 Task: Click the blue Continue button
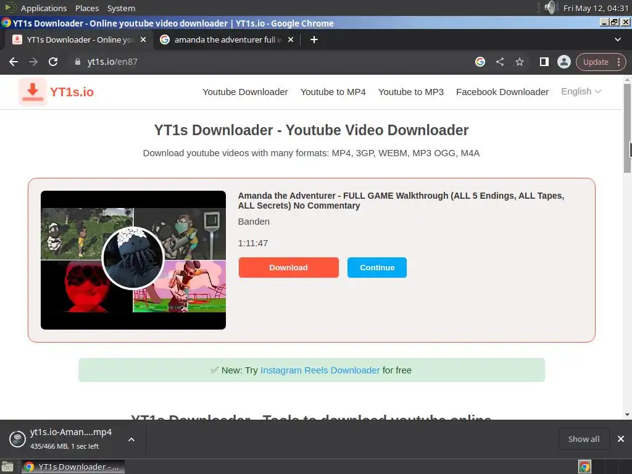click(x=377, y=268)
